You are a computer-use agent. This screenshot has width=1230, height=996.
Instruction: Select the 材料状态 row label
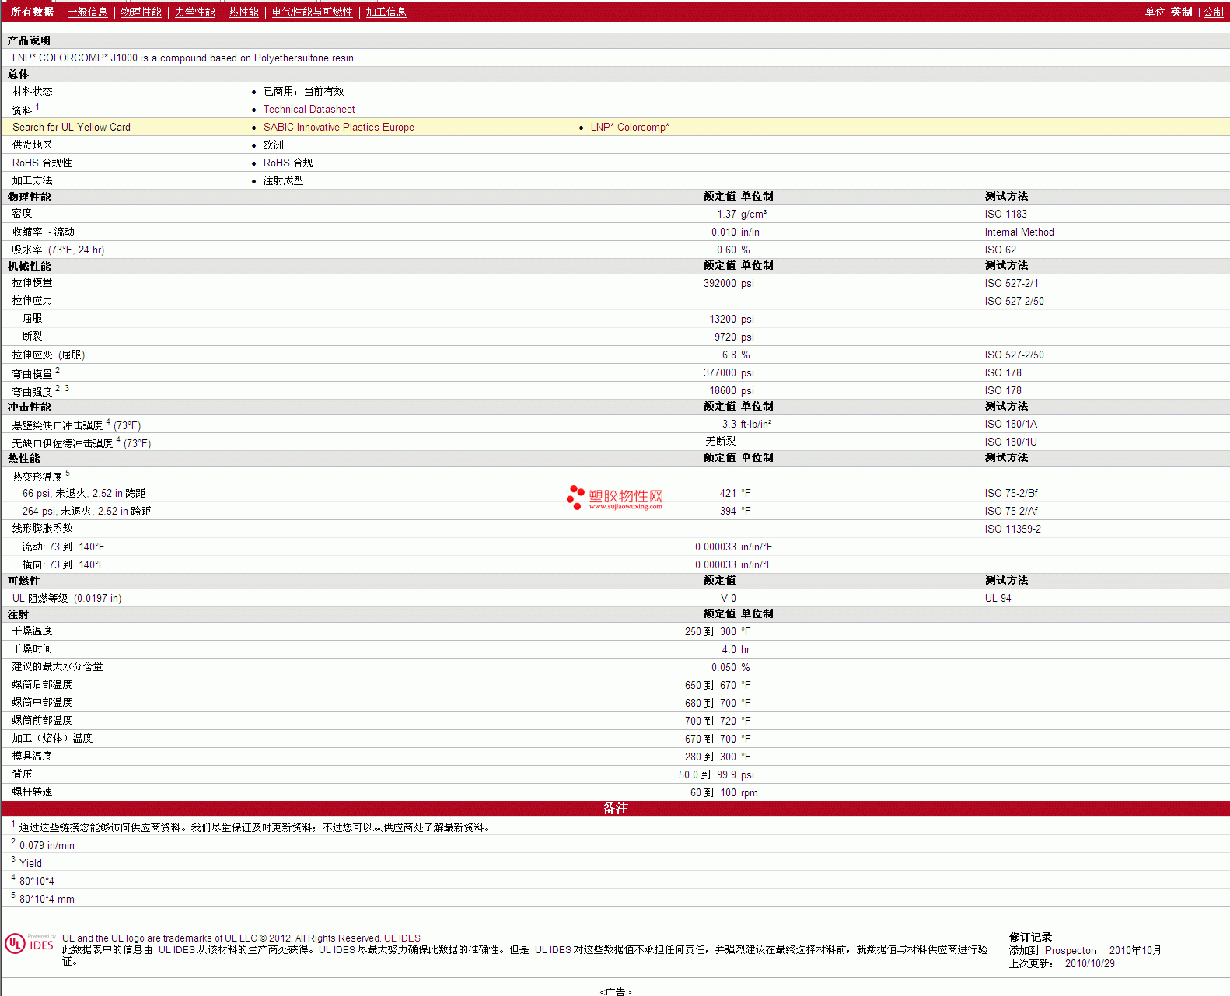point(32,92)
